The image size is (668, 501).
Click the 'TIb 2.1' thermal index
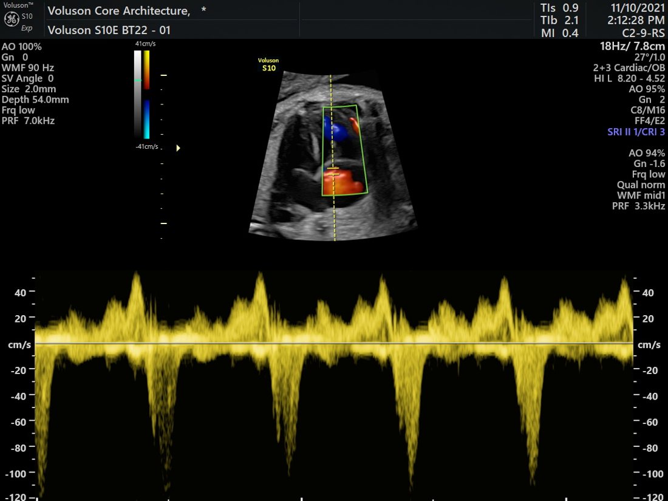(559, 20)
